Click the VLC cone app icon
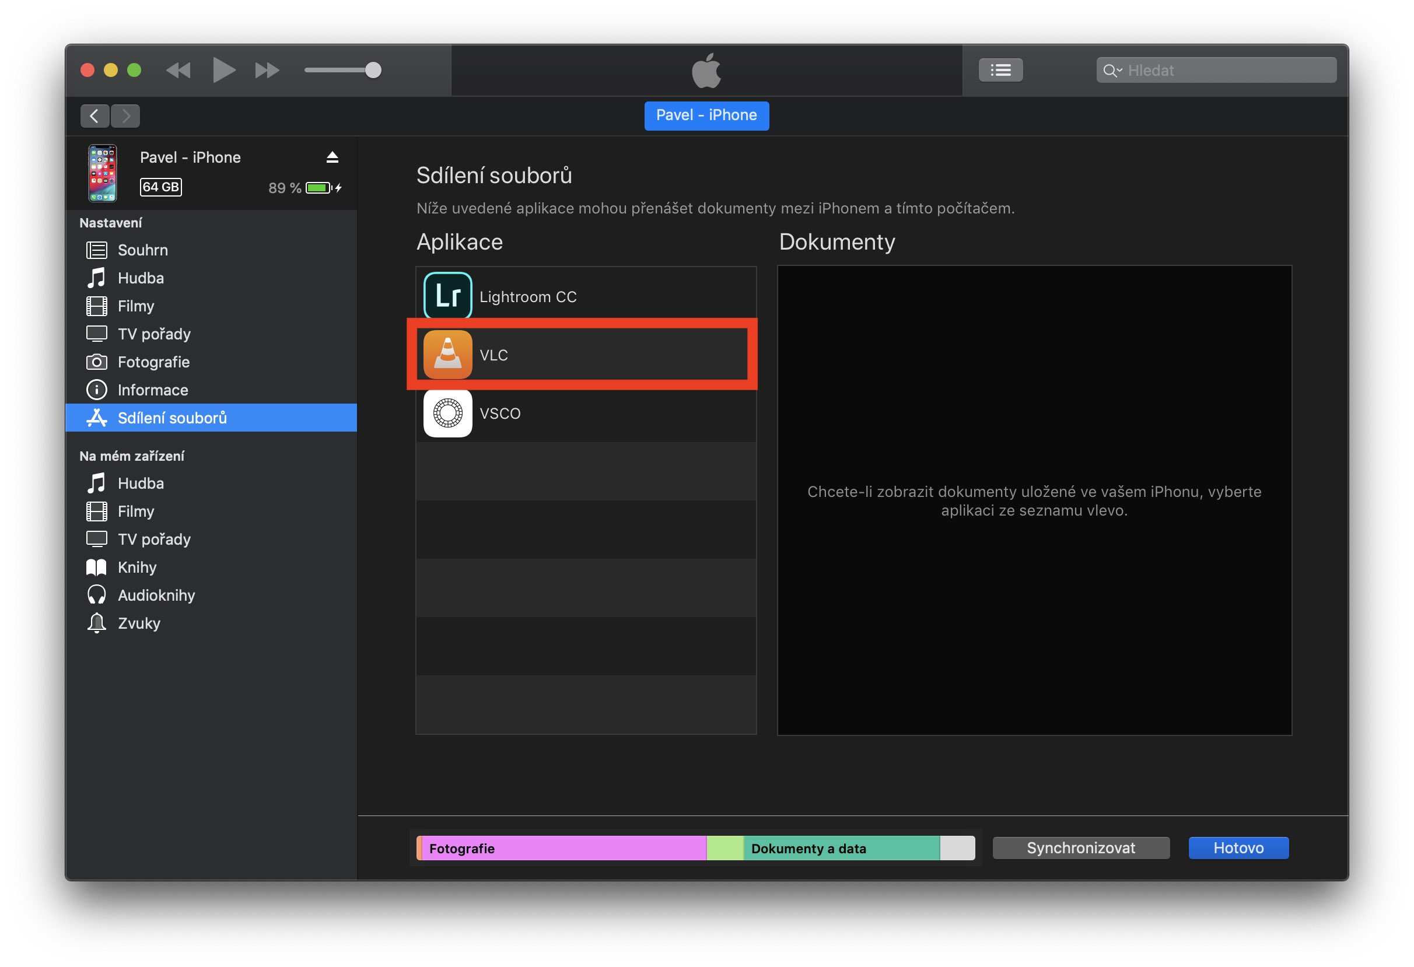The image size is (1414, 967). 448,355
